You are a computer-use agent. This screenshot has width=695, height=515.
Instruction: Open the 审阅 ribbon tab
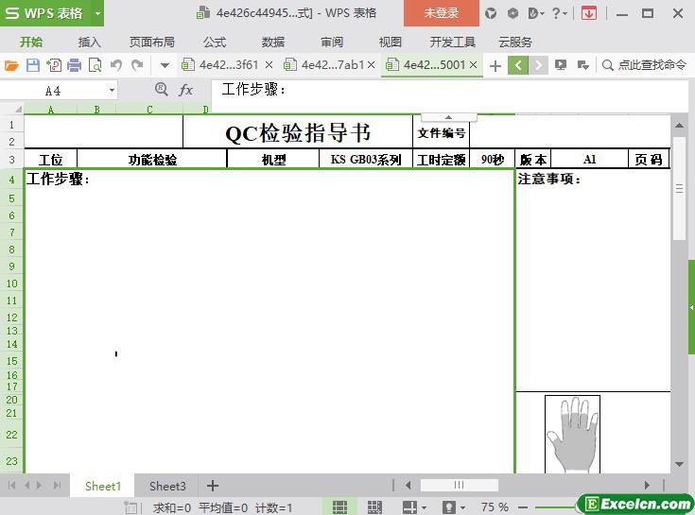(332, 43)
